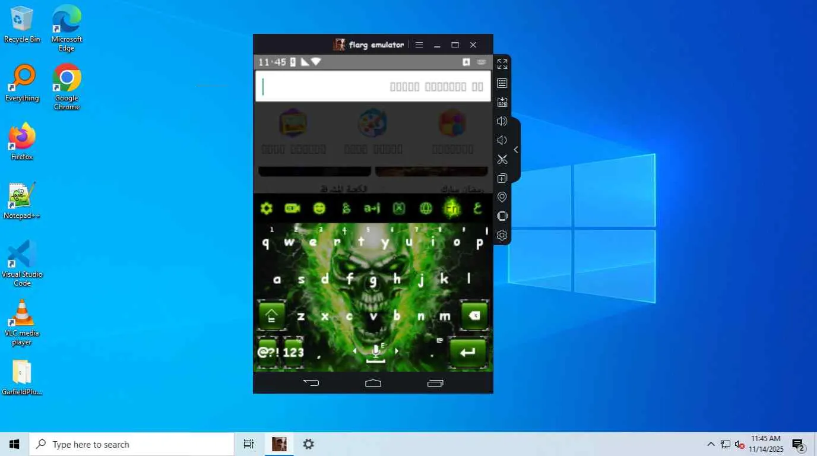
Task: Select the VLC media player desktop shortcut
Action: click(x=22, y=322)
